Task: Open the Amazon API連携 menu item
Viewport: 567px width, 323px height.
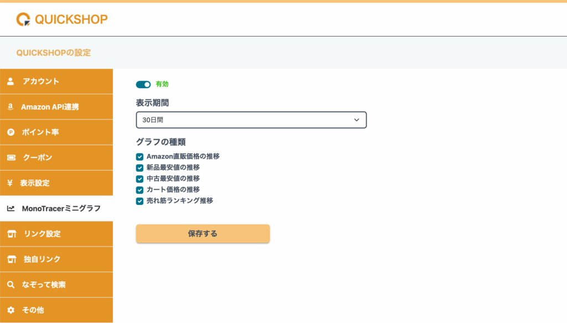Action: click(x=56, y=107)
